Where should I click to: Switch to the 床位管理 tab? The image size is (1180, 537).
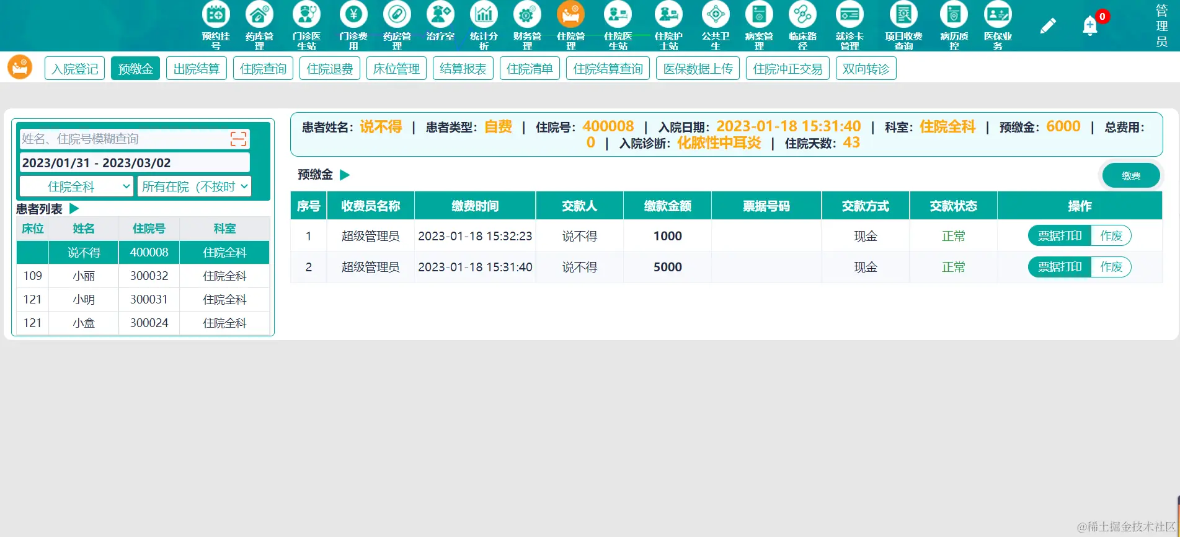[396, 69]
